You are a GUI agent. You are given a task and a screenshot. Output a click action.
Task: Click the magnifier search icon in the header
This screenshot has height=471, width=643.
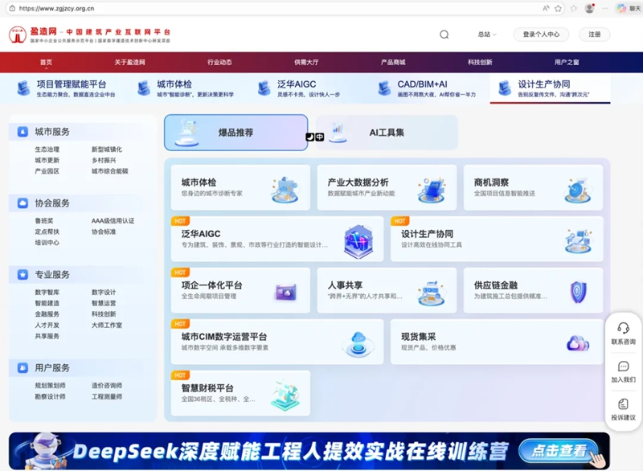point(443,35)
